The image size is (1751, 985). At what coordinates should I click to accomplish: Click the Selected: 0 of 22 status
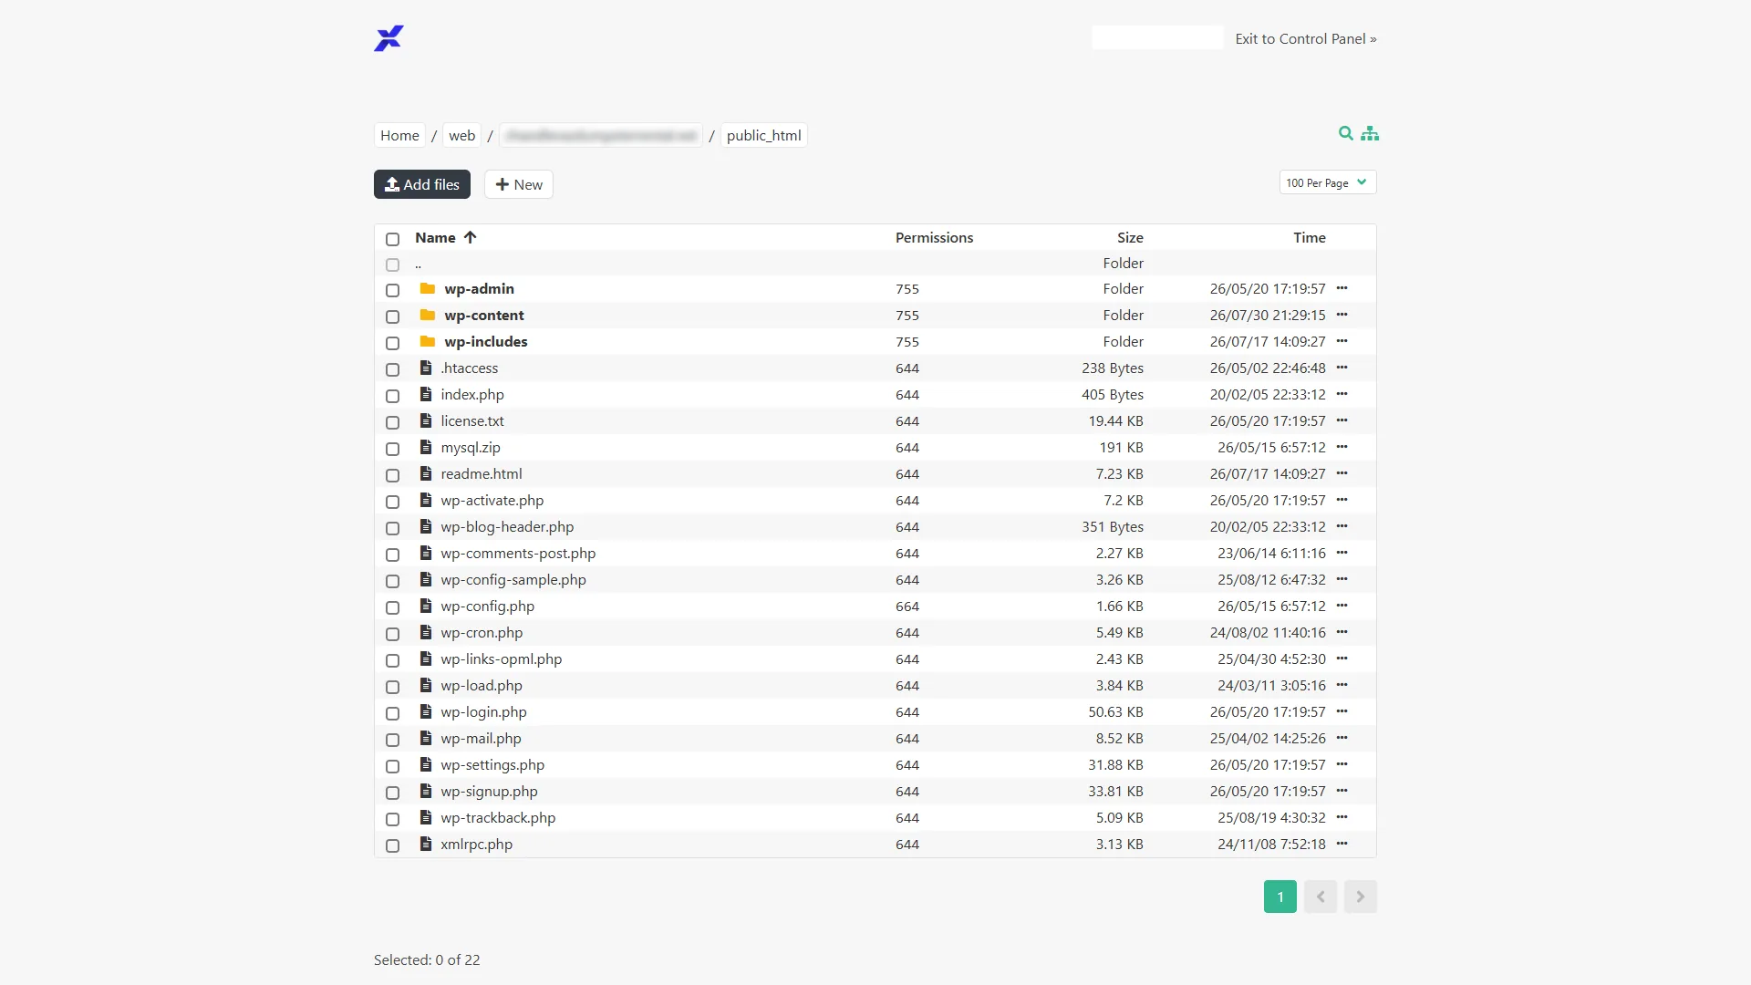click(x=427, y=959)
